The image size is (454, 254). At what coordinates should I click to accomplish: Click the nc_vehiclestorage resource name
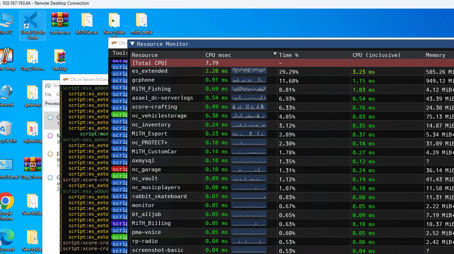159,116
